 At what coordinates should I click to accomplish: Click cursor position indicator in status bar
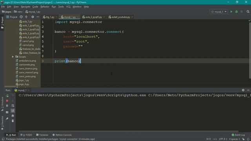coord(208,139)
